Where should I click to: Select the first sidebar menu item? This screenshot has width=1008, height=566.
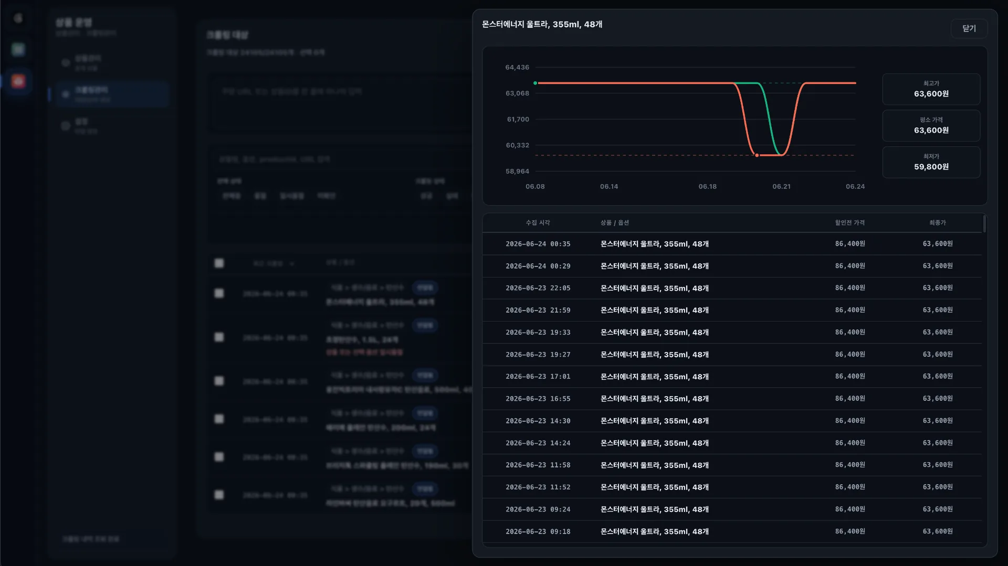tap(111, 62)
